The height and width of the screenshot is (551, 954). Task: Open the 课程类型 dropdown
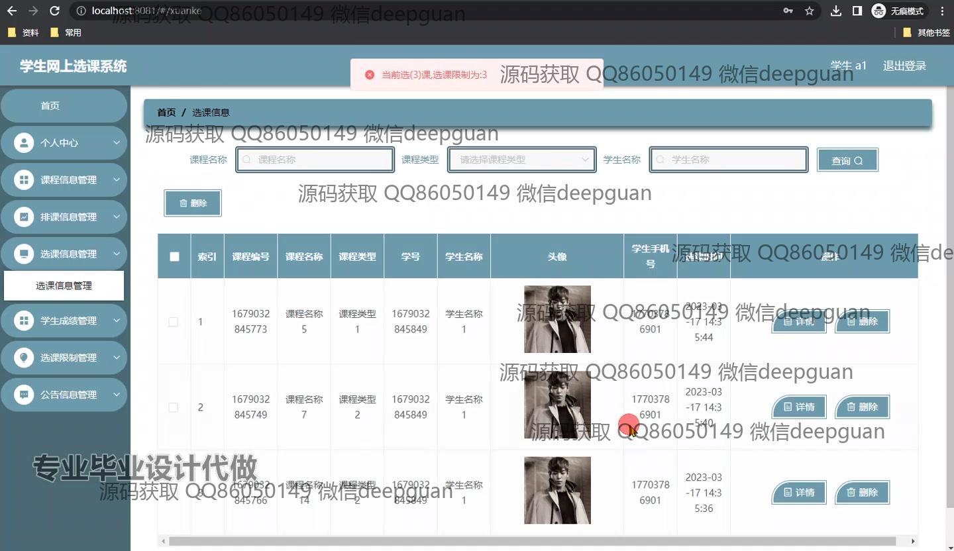click(522, 160)
